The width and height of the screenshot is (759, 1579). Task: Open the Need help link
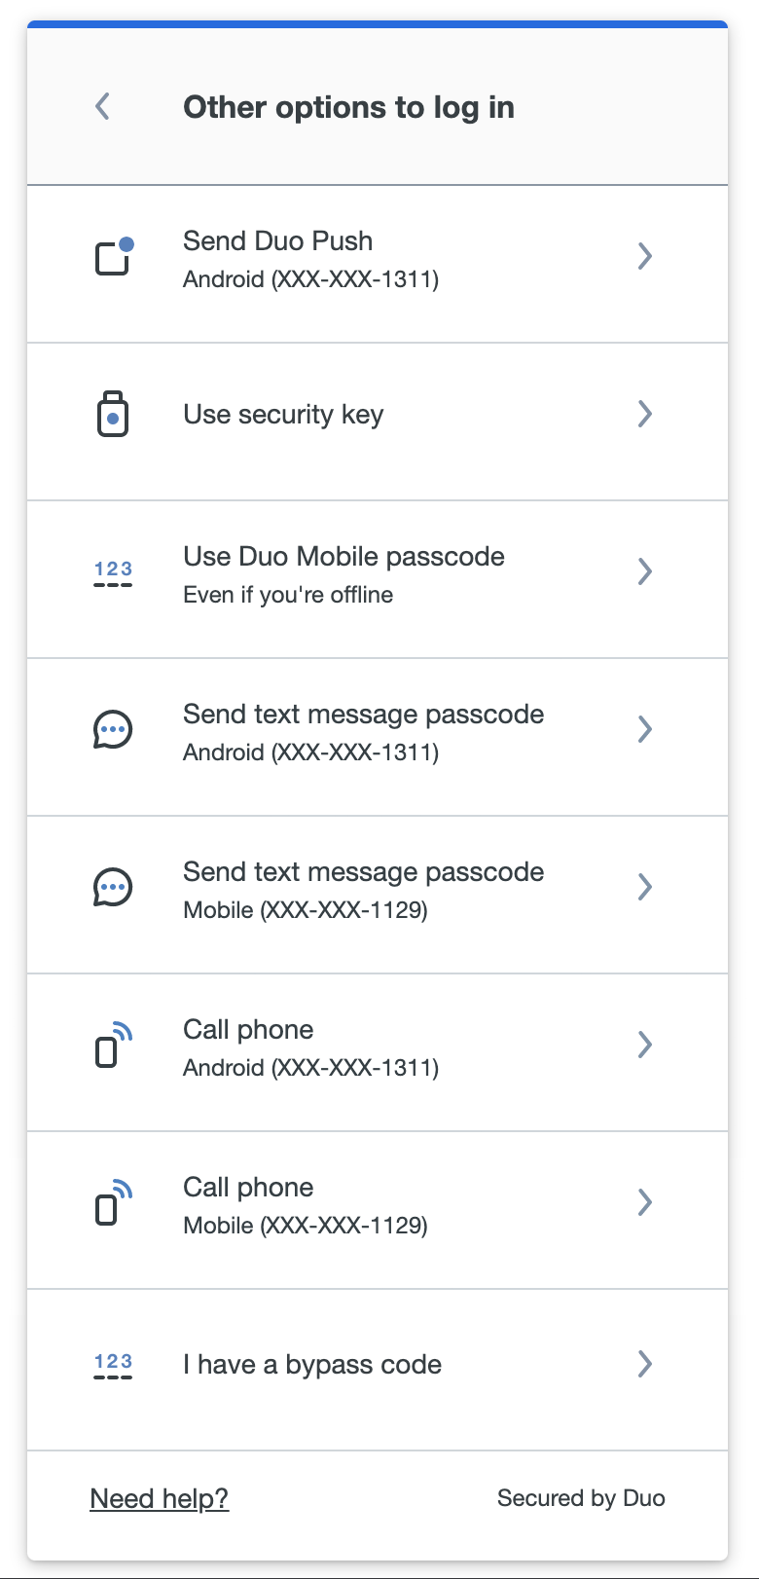(160, 1497)
